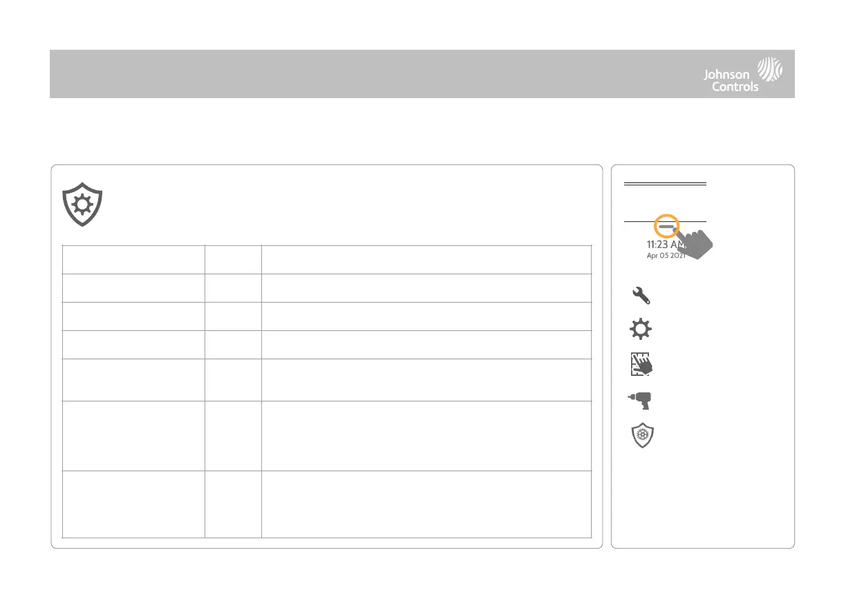Click the narrow middle cell of the bottom row

point(233,504)
